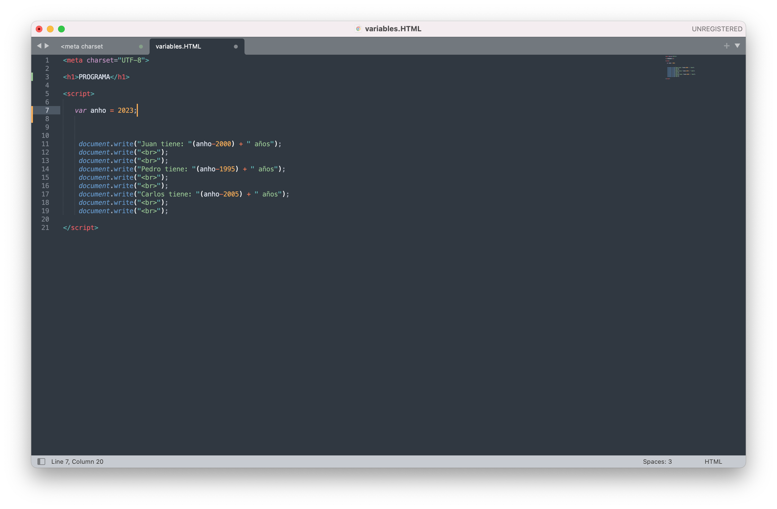Click line number 3 in gutter

pos(47,77)
